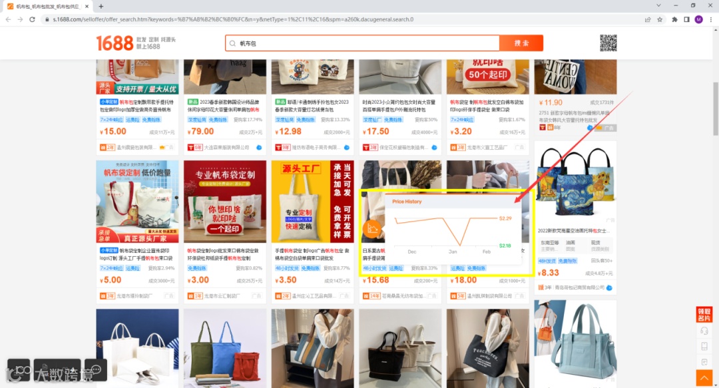The width and height of the screenshot is (719, 388).
Task: Click the orange price history chart icon
Action: [372, 229]
